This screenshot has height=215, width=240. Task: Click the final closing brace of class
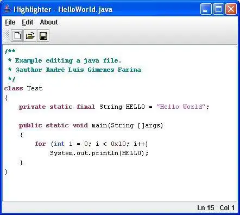click(6, 172)
